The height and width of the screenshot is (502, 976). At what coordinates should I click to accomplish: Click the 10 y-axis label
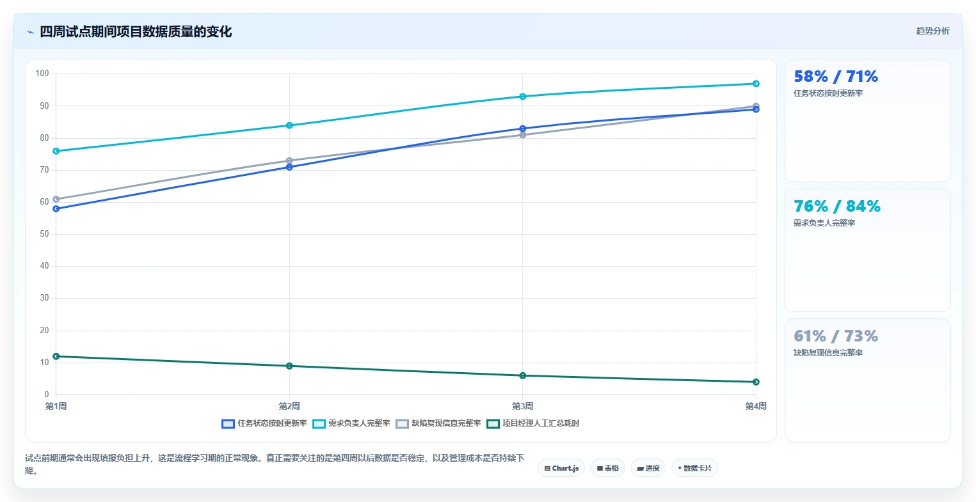44,363
